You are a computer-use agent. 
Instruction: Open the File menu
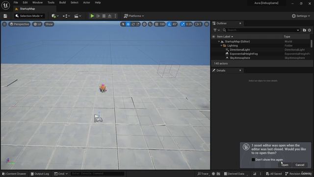(16, 2)
